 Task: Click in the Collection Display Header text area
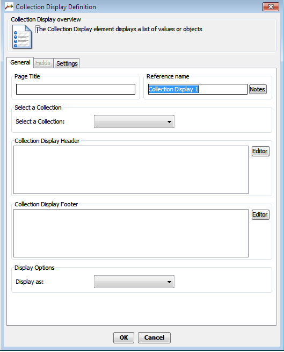pos(131,170)
